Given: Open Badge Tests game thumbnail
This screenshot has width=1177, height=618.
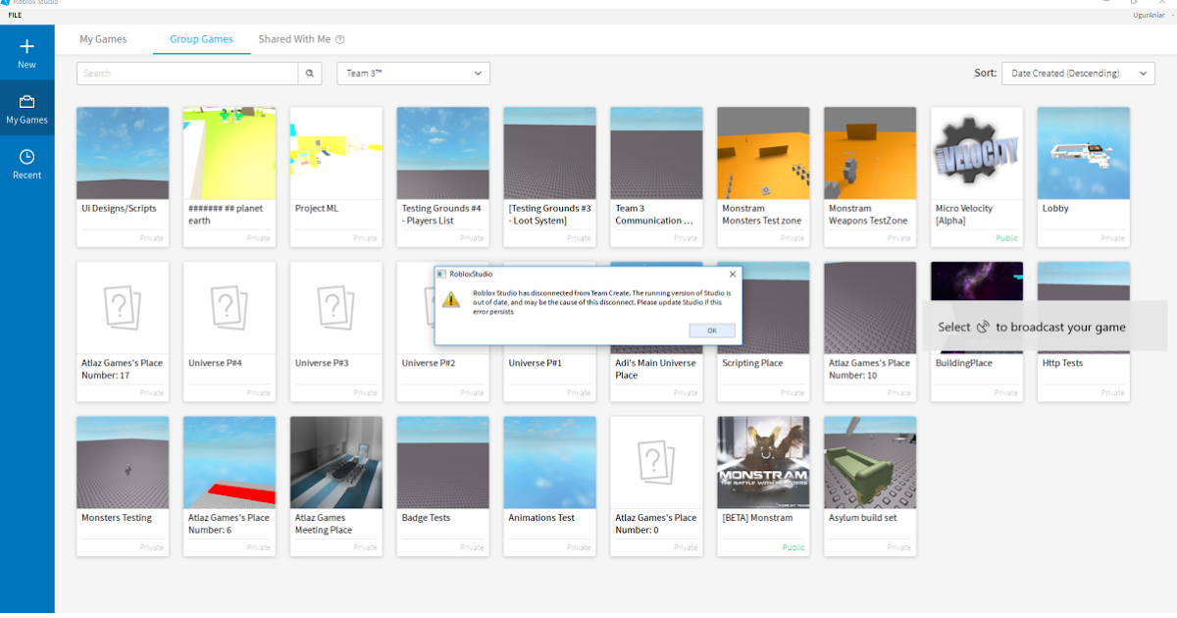Looking at the screenshot, I should [x=443, y=463].
